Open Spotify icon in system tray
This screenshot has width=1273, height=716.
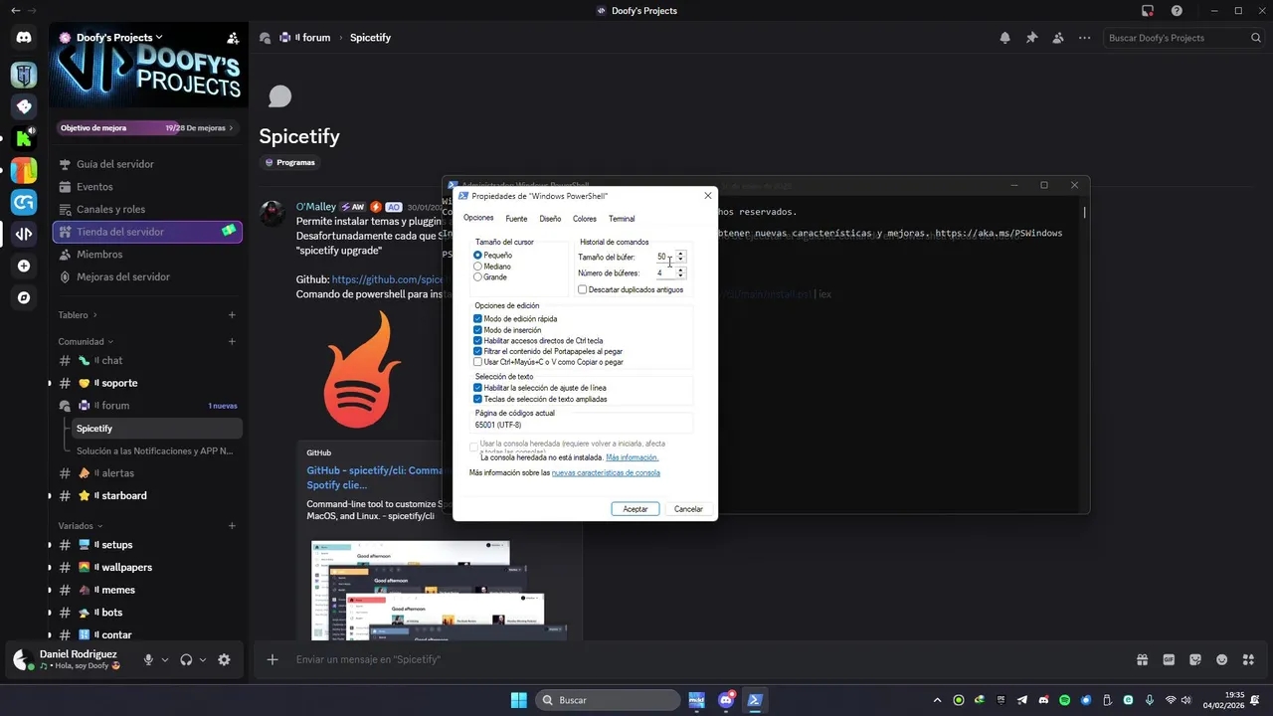point(1064,700)
